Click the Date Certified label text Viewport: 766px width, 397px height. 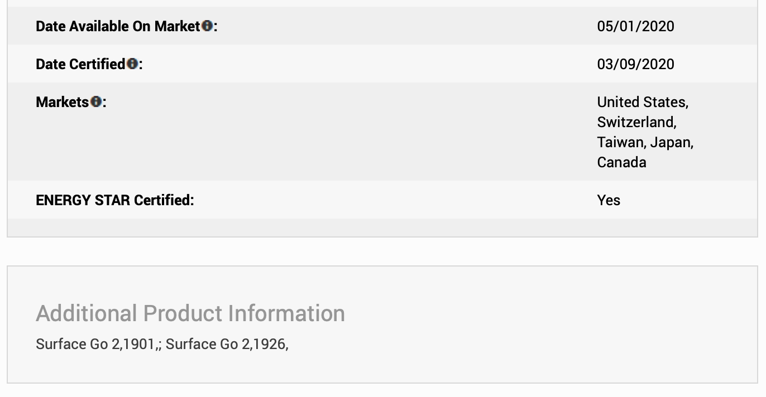pos(80,64)
